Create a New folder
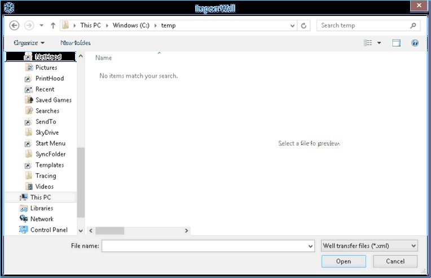Screen dimensions: 431x278 [x=75, y=43]
